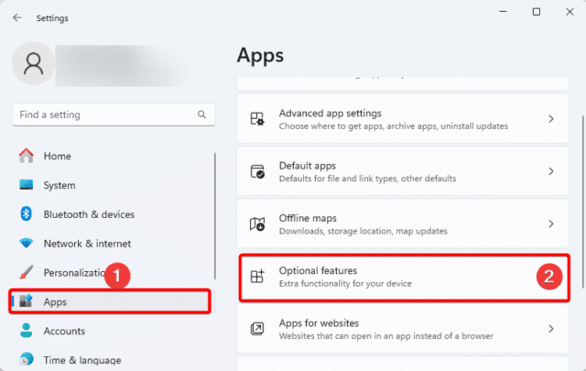Click the Find a setting search box
Screen dimensions: 586x371
(101, 115)
